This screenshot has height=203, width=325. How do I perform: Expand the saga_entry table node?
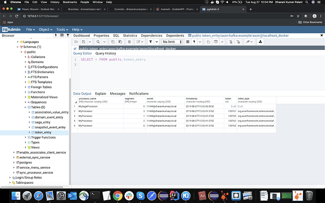click(29, 122)
